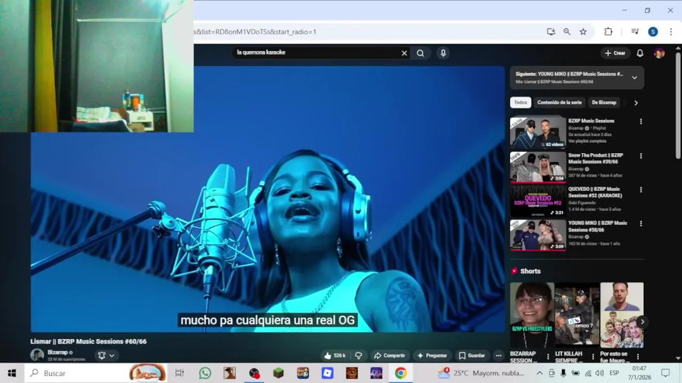Click the Preguntar button
The image size is (682, 383).
(x=432, y=355)
